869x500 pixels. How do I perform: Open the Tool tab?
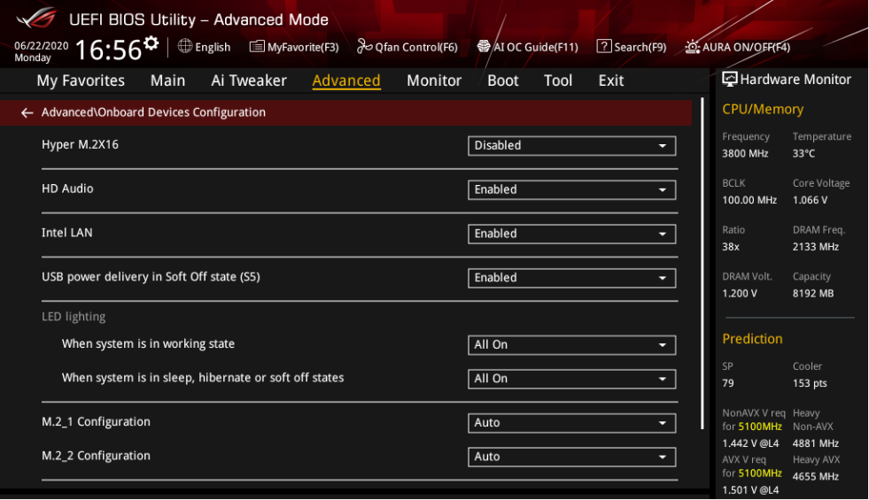pos(557,81)
